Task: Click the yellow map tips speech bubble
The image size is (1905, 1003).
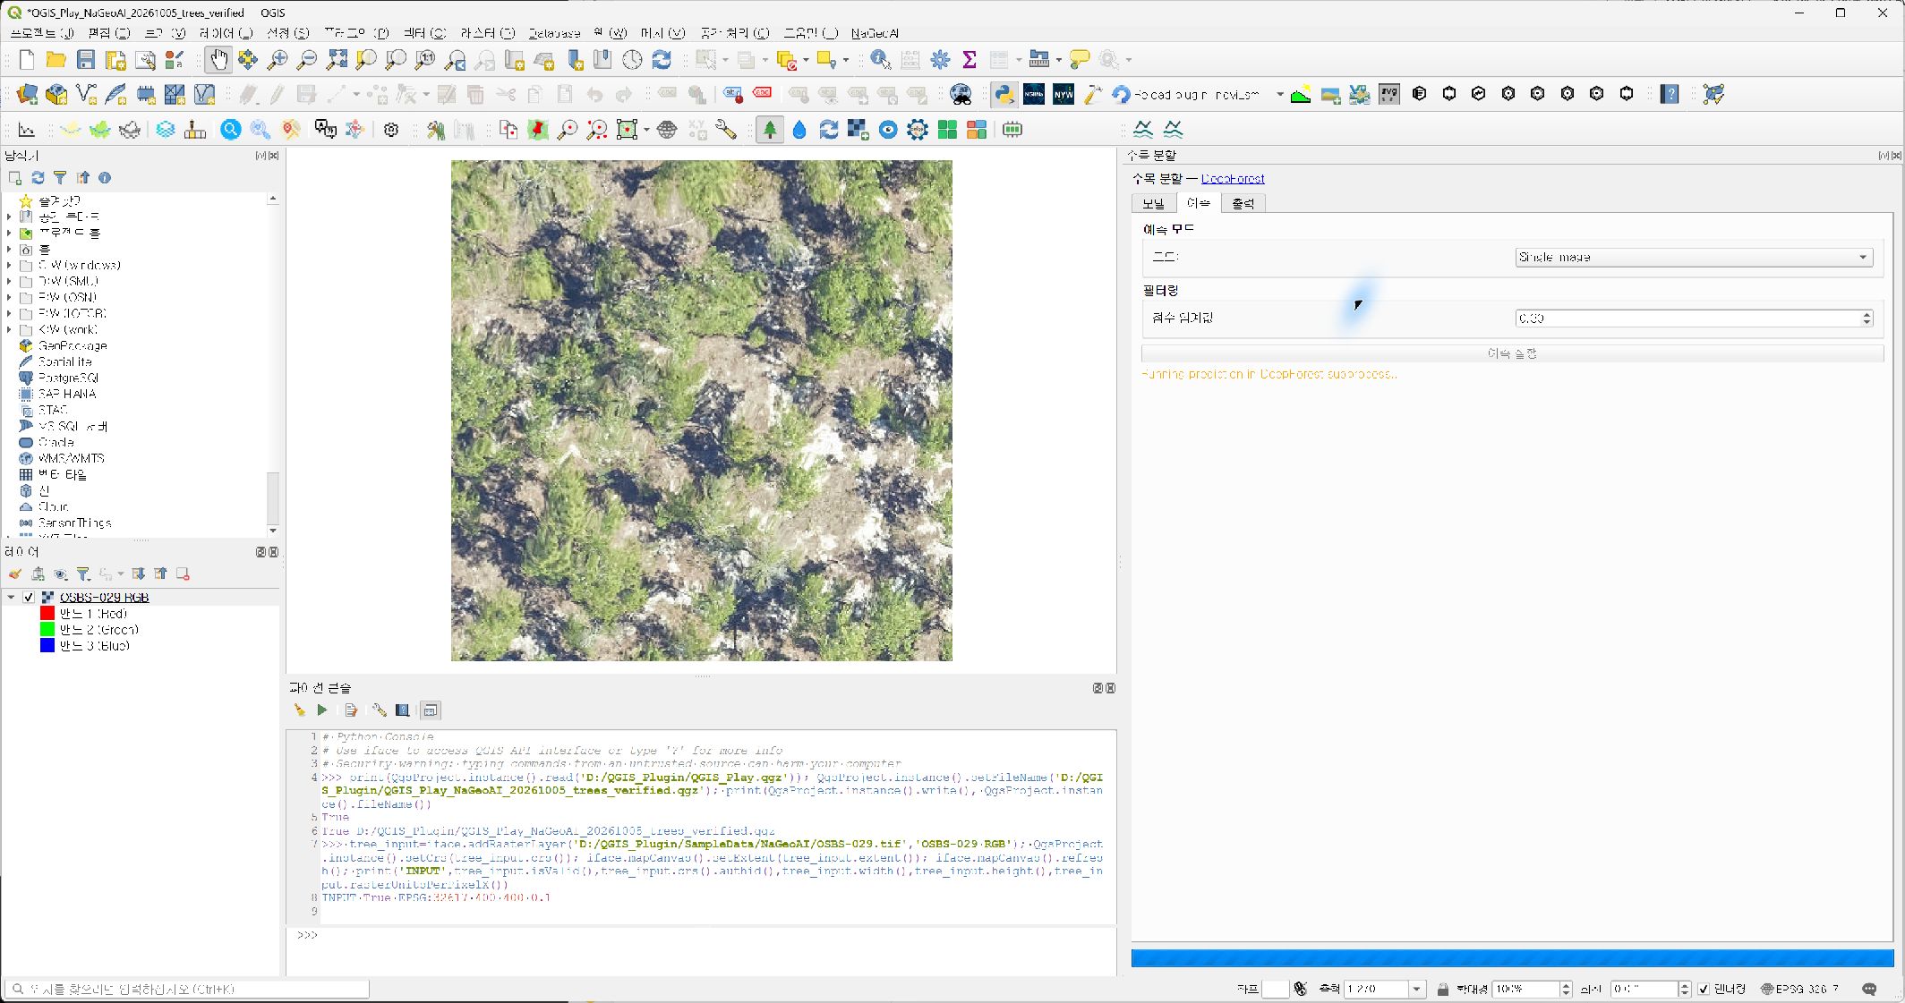Action: point(1080,60)
